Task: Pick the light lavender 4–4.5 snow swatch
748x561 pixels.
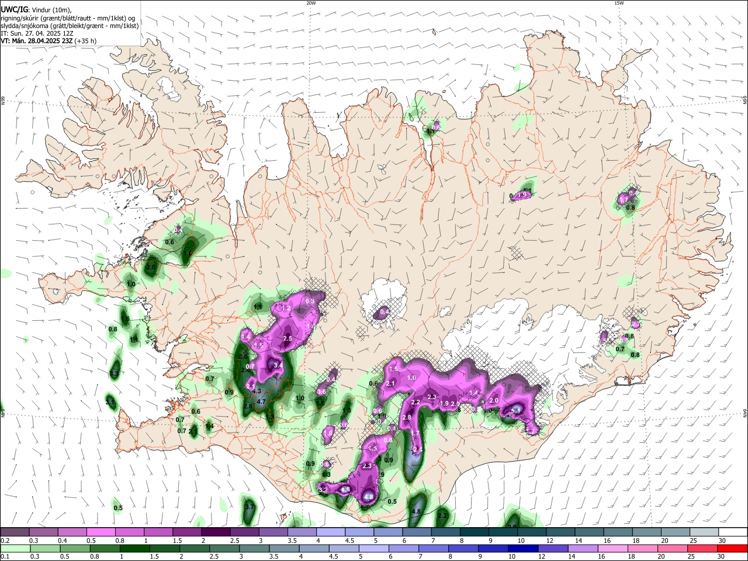Action: [331, 532]
